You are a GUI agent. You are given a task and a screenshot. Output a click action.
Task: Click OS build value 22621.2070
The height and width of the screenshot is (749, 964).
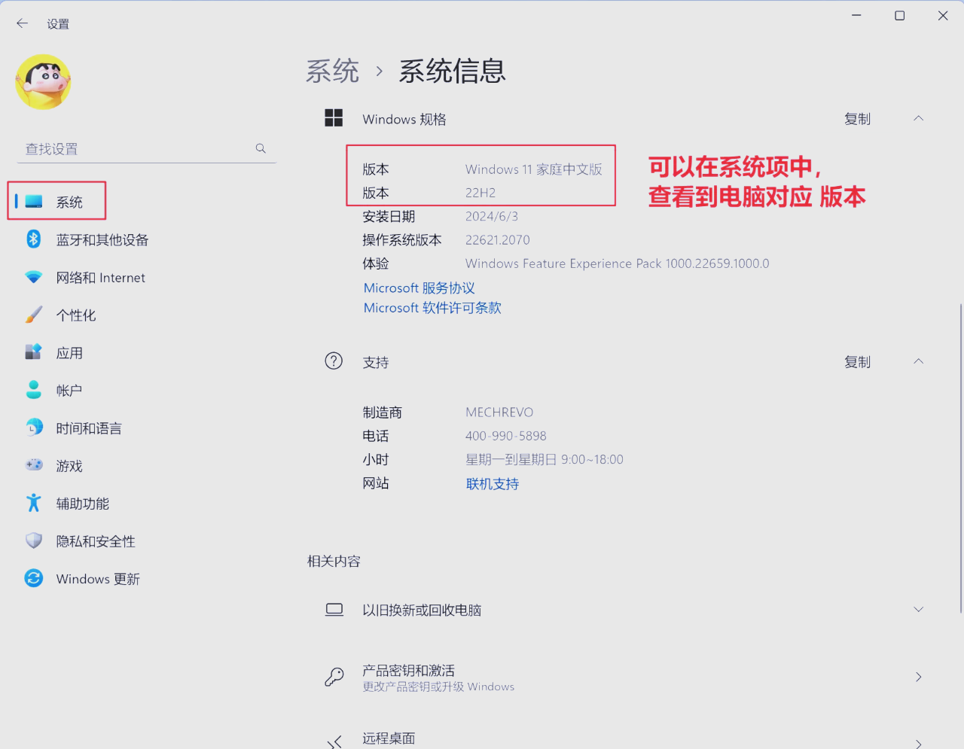(498, 240)
